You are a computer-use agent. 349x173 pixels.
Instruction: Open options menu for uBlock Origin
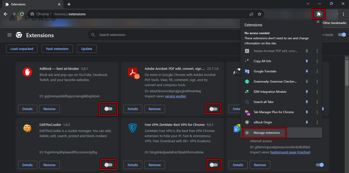click(317, 122)
